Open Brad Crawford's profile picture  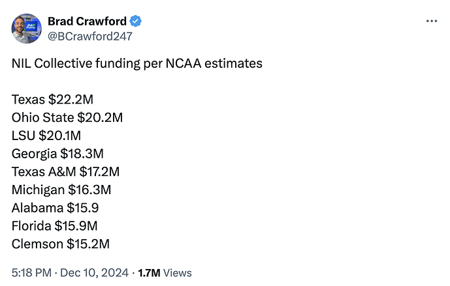[x=26, y=28]
